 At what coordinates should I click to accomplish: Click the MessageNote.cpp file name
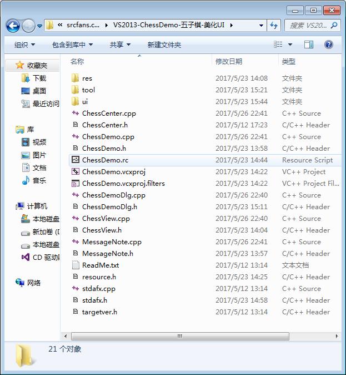point(112,242)
